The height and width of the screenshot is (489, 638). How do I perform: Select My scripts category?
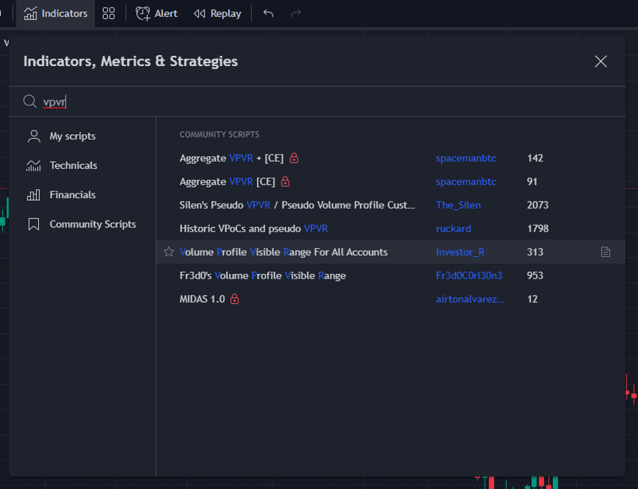(72, 136)
